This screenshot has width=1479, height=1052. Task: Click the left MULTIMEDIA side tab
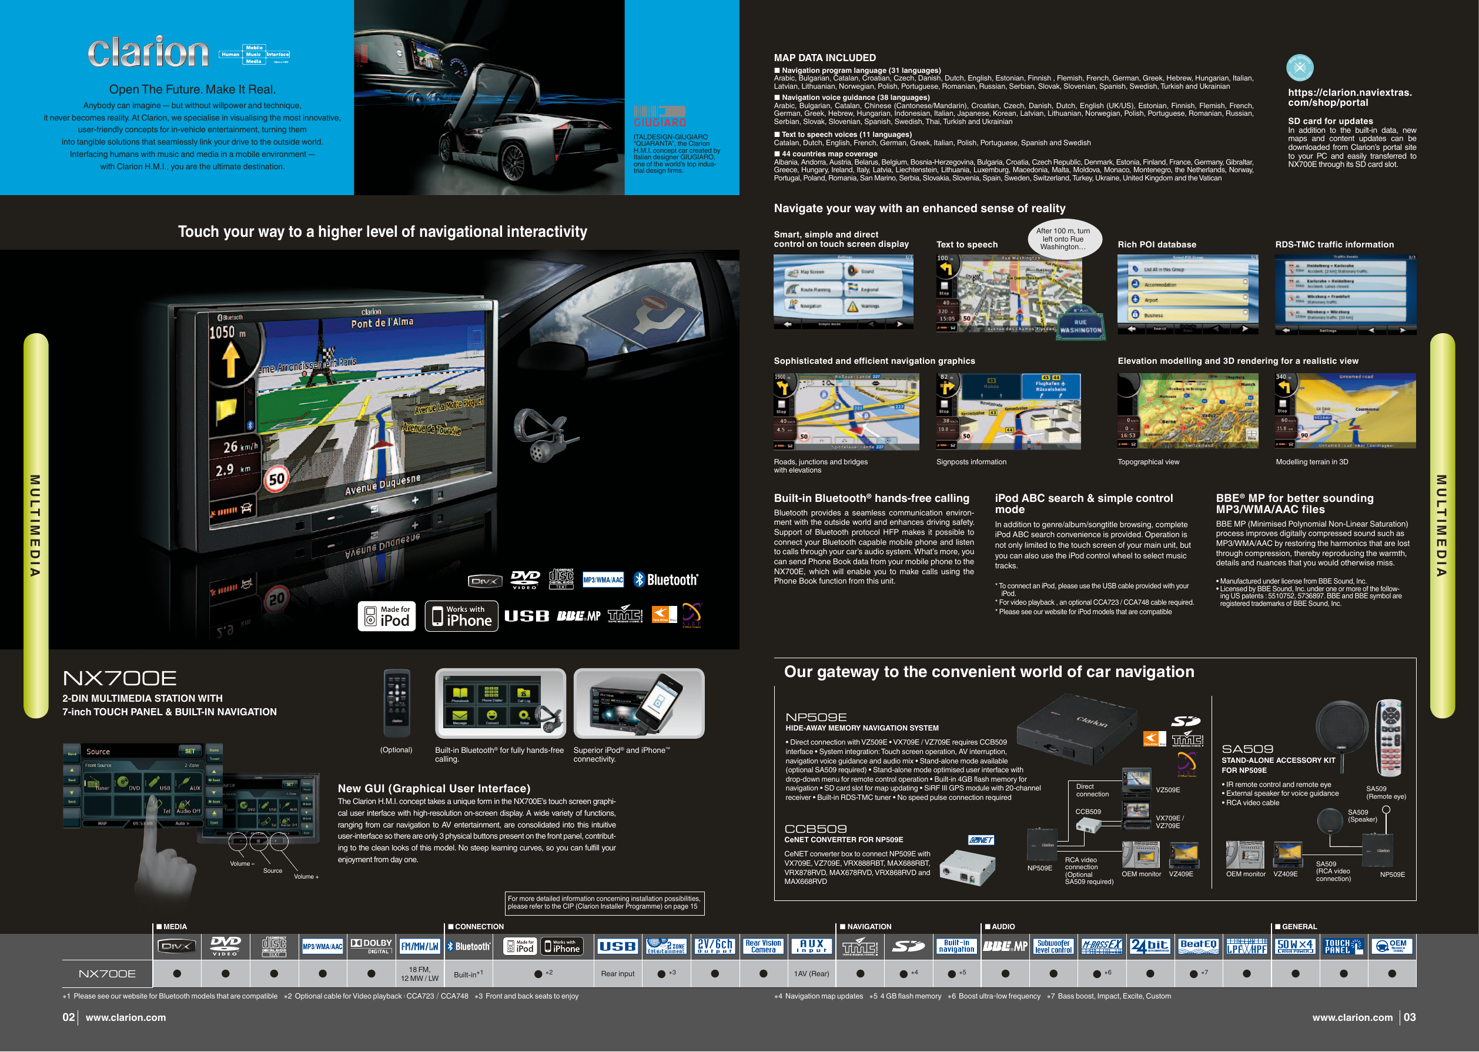tap(36, 525)
